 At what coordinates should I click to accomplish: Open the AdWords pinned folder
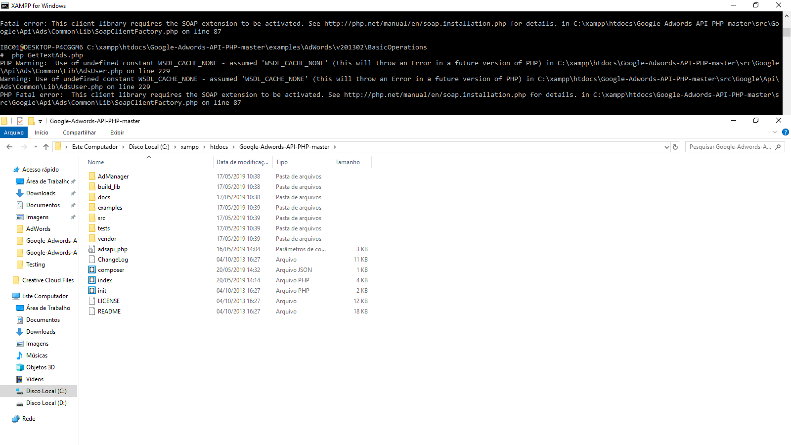coord(38,228)
